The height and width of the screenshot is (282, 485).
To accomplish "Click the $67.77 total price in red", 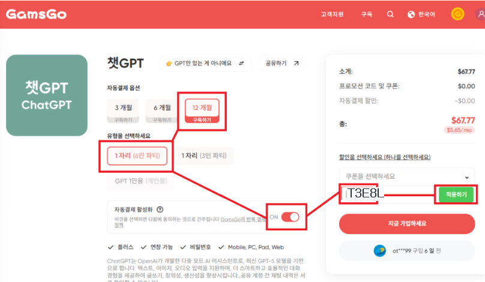I will tap(463, 120).
